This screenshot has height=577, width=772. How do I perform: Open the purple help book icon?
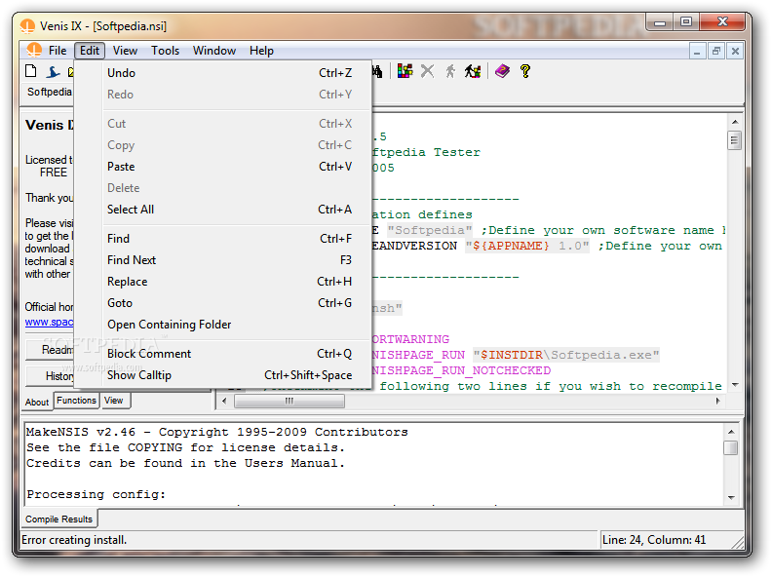[x=502, y=71]
